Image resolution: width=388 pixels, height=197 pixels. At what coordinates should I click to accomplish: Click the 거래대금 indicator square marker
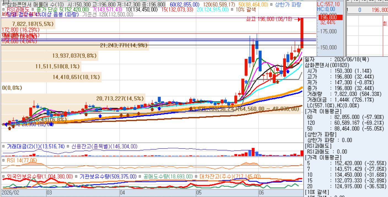pyautogui.click(x=4, y=146)
